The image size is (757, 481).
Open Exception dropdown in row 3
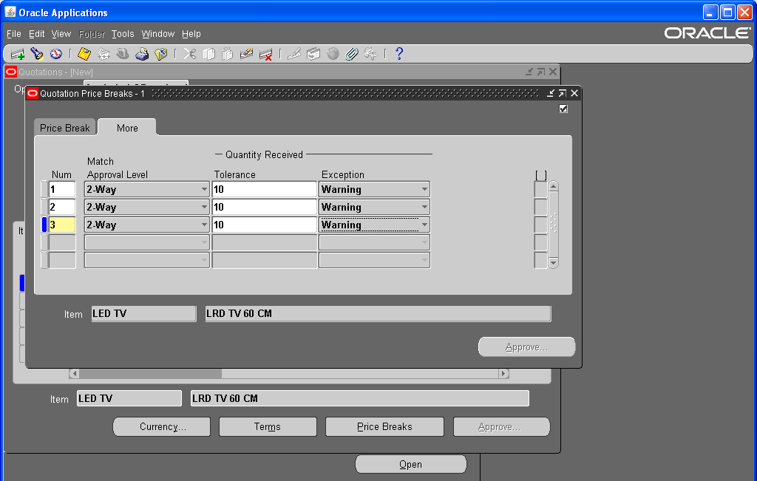pos(424,225)
